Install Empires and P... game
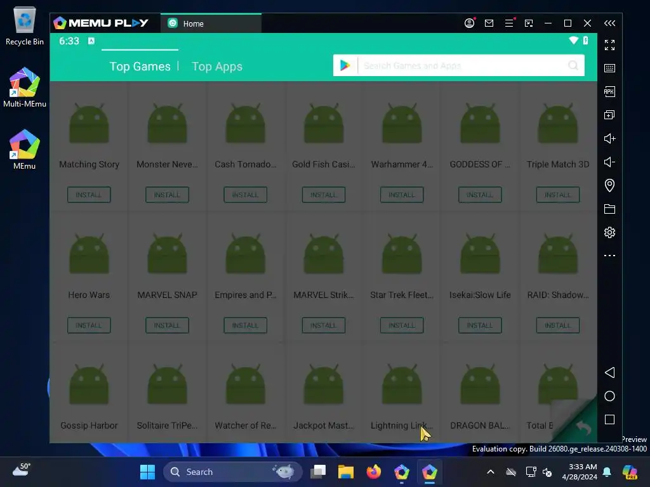 245,325
